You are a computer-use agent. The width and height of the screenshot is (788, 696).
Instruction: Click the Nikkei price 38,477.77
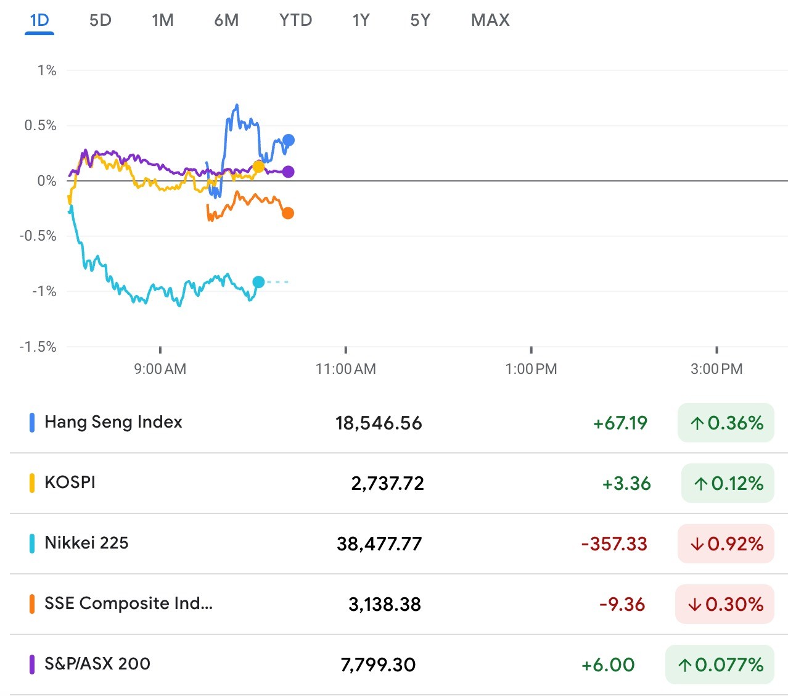pos(379,544)
